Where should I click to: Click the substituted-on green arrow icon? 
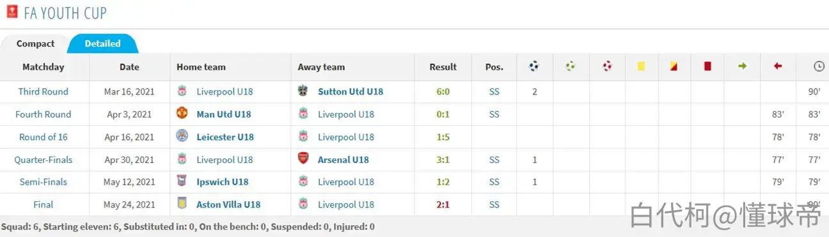coord(743,66)
